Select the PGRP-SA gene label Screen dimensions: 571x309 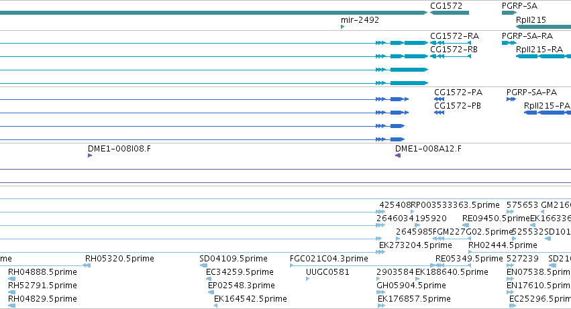[x=519, y=6]
